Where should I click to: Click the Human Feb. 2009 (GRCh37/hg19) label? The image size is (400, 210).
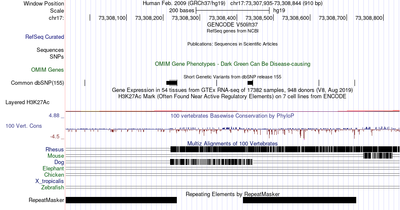(184, 3)
